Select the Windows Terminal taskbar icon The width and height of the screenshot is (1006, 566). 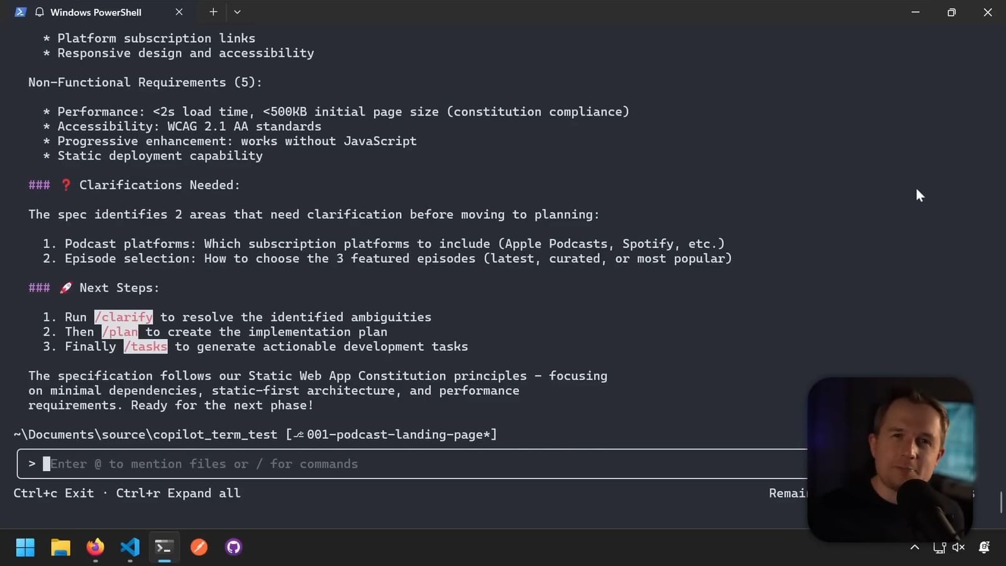tap(164, 547)
